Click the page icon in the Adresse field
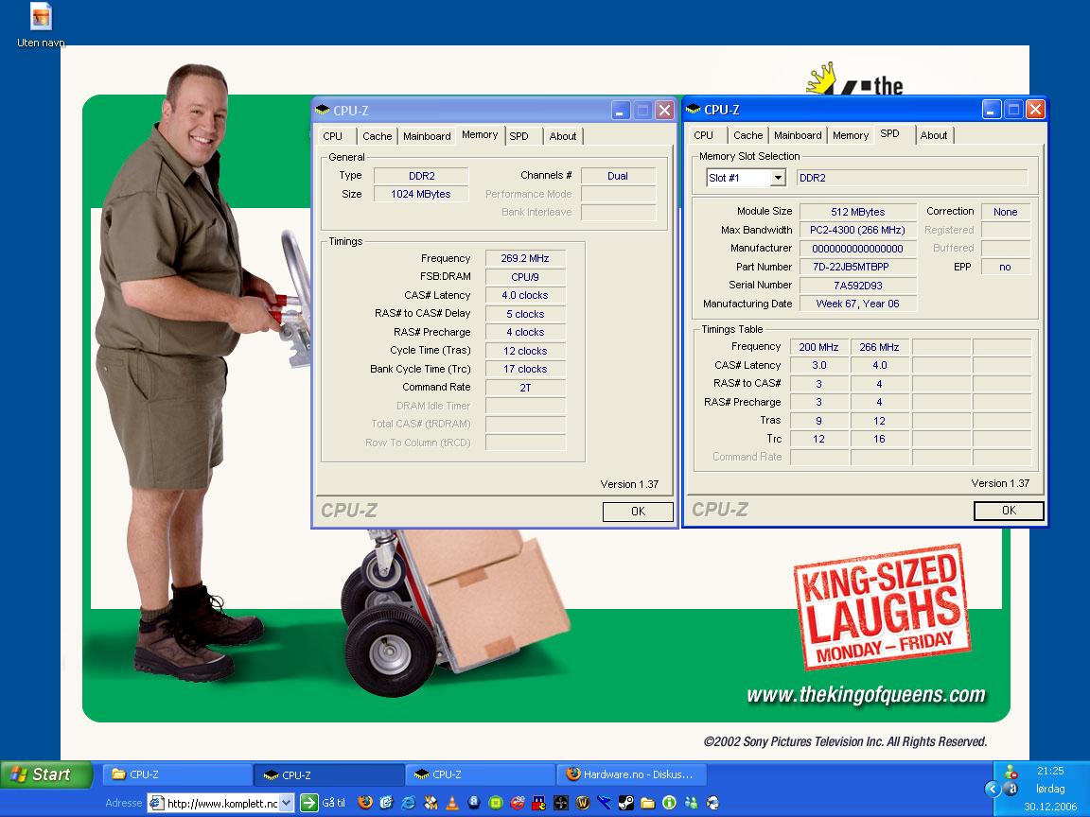The width and height of the screenshot is (1090, 817). 156,803
